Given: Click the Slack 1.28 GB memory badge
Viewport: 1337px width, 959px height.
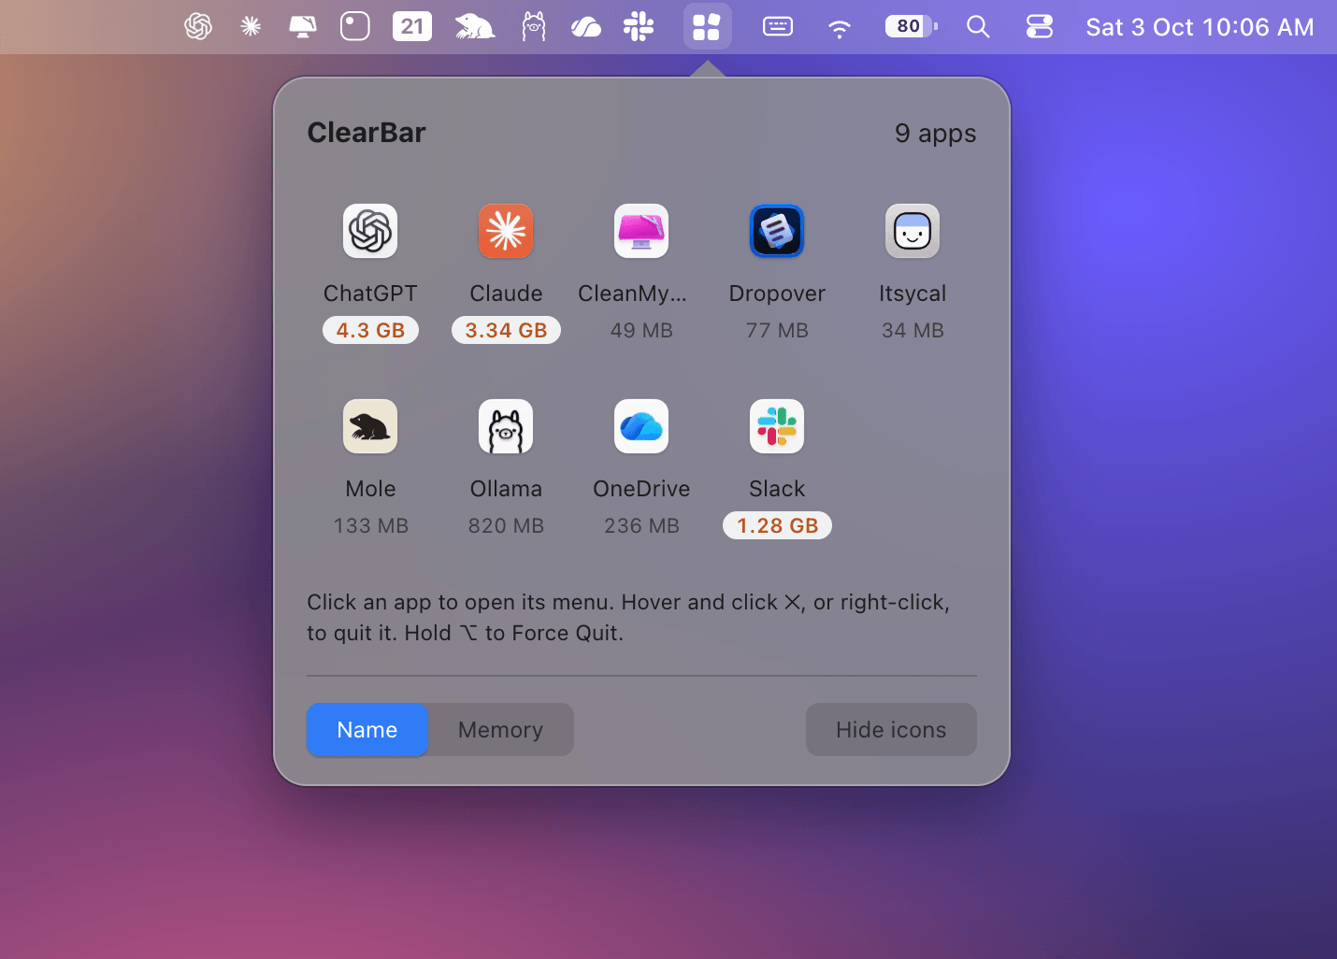Looking at the screenshot, I should 777,525.
